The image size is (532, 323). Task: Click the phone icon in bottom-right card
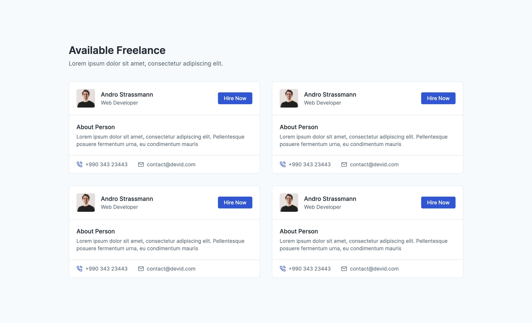283,269
